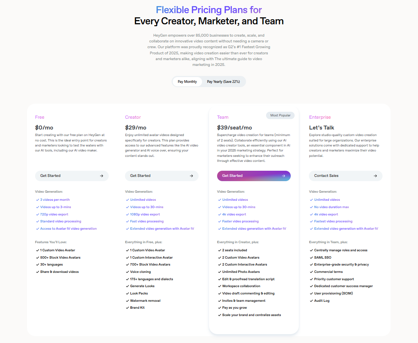Click 'Faster video processing' in Team

click(x=240, y=221)
